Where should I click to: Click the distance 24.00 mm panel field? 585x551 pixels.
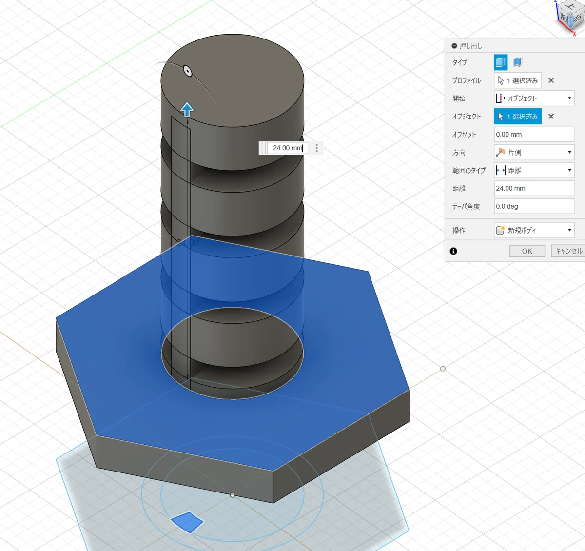534,188
